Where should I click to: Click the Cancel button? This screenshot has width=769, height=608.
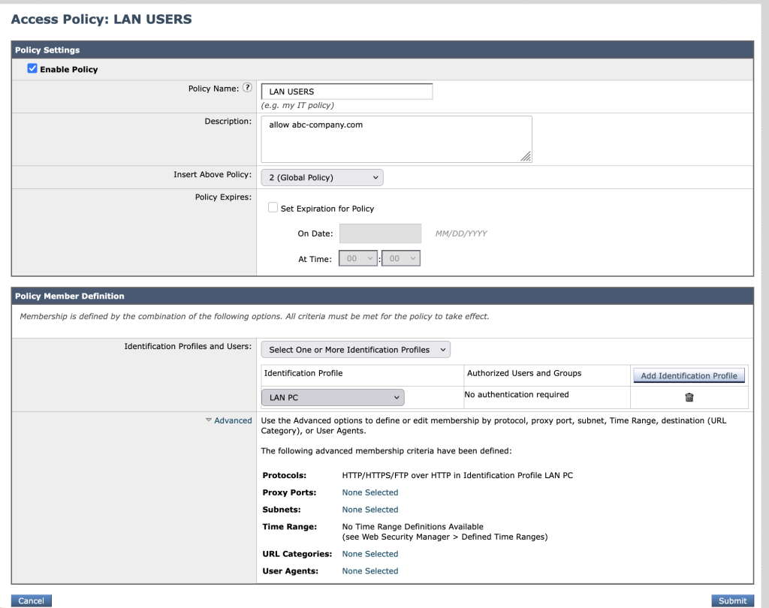(x=31, y=600)
